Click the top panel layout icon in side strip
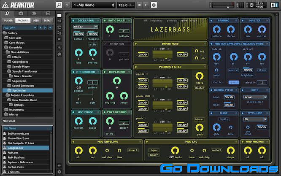 [x=59, y=16]
